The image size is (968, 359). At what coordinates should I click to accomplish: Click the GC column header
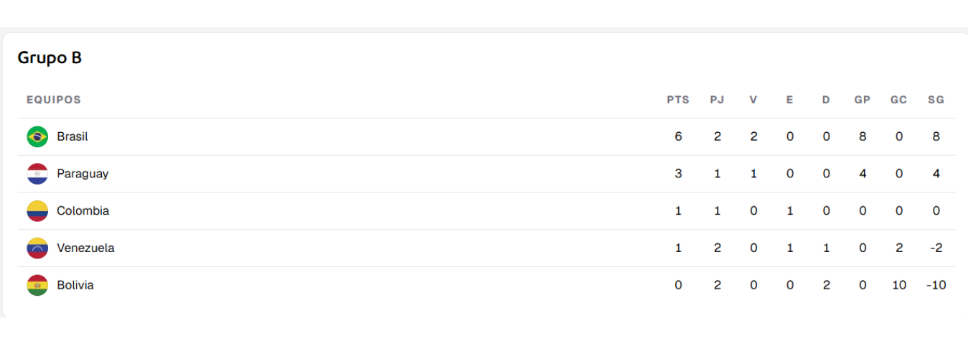[899, 100]
